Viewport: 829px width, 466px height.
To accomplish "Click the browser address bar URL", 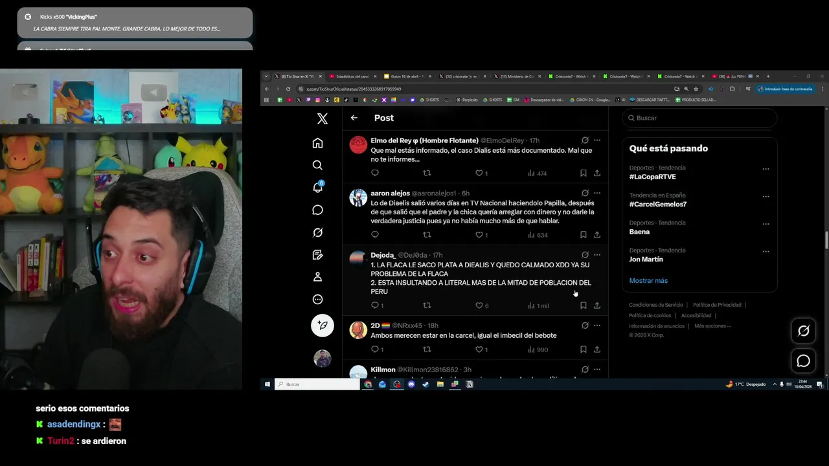I will coord(353,89).
